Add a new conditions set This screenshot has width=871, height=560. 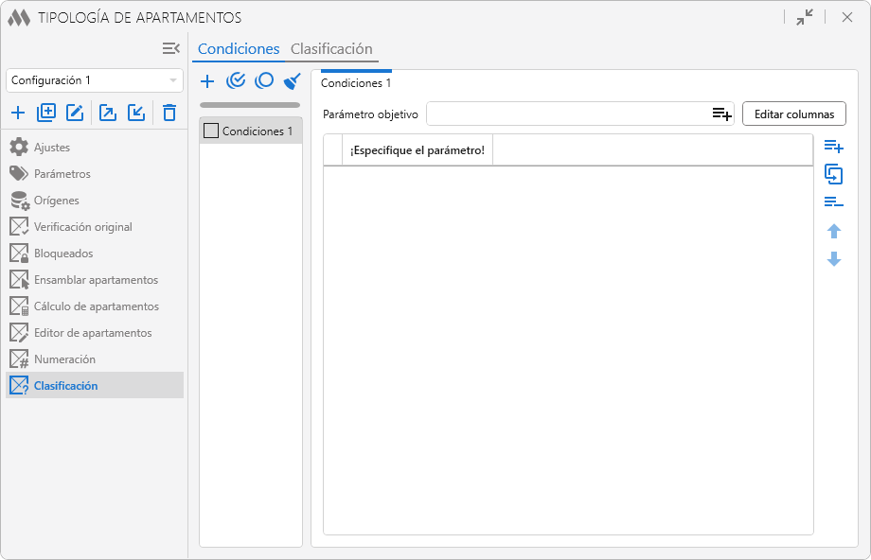[208, 81]
